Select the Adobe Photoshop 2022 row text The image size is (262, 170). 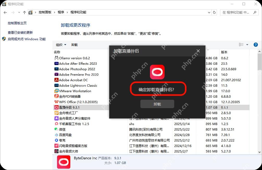pyautogui.click(x=77, y=69)
